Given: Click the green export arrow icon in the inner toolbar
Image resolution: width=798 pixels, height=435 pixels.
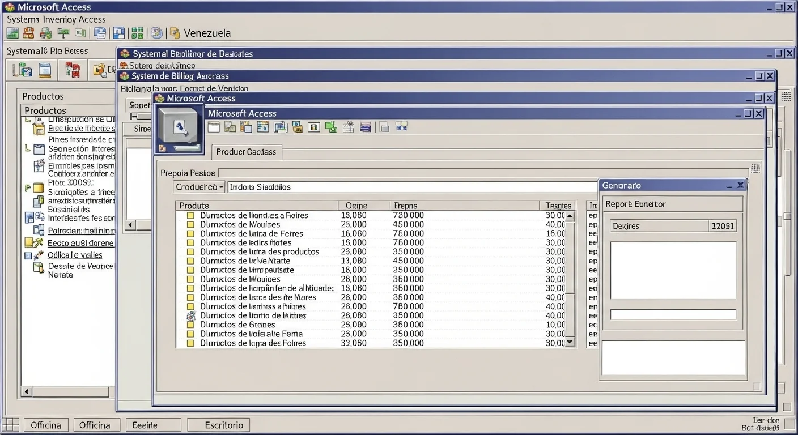Looking at the screenshot, I should point(331,127).
